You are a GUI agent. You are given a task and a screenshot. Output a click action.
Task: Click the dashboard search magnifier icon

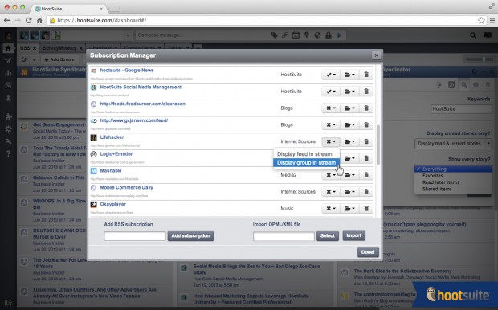coord(473,35)
